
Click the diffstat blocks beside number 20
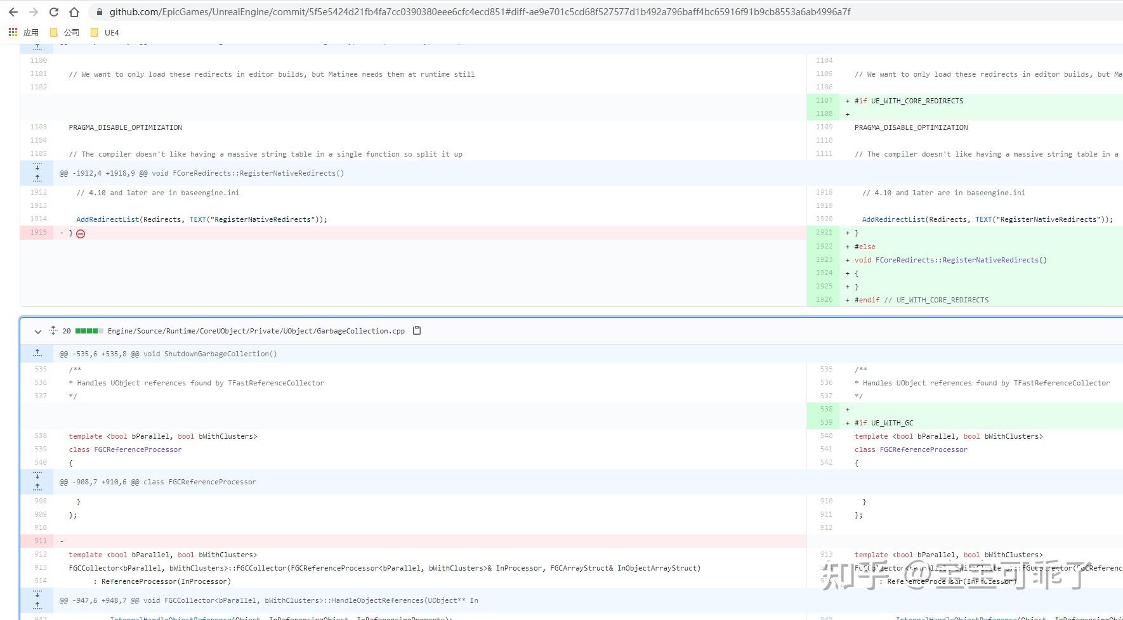(89, 331)
